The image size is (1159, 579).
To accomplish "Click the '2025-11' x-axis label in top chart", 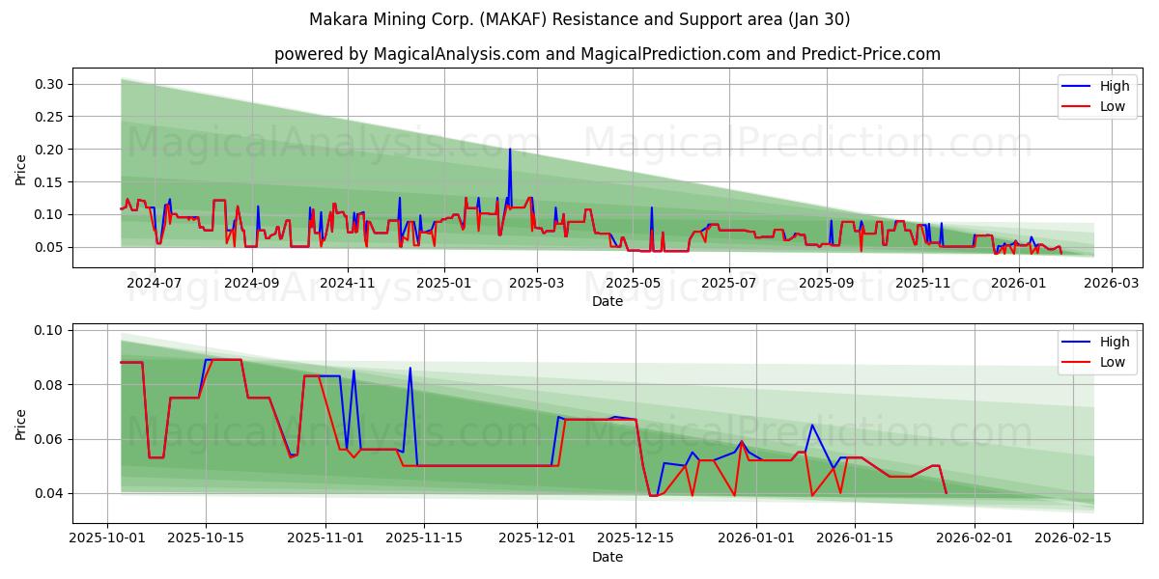I will (922, 284).
